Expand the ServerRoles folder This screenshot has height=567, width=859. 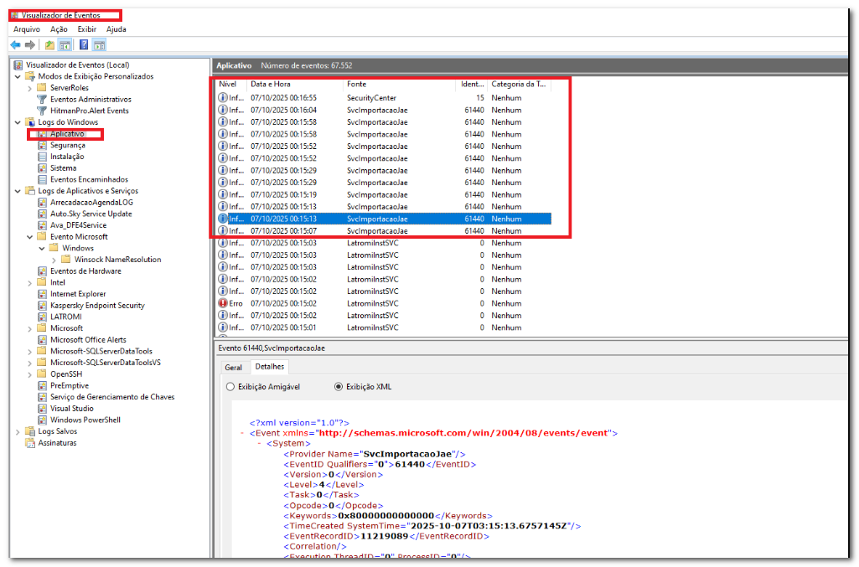[29, 88]
